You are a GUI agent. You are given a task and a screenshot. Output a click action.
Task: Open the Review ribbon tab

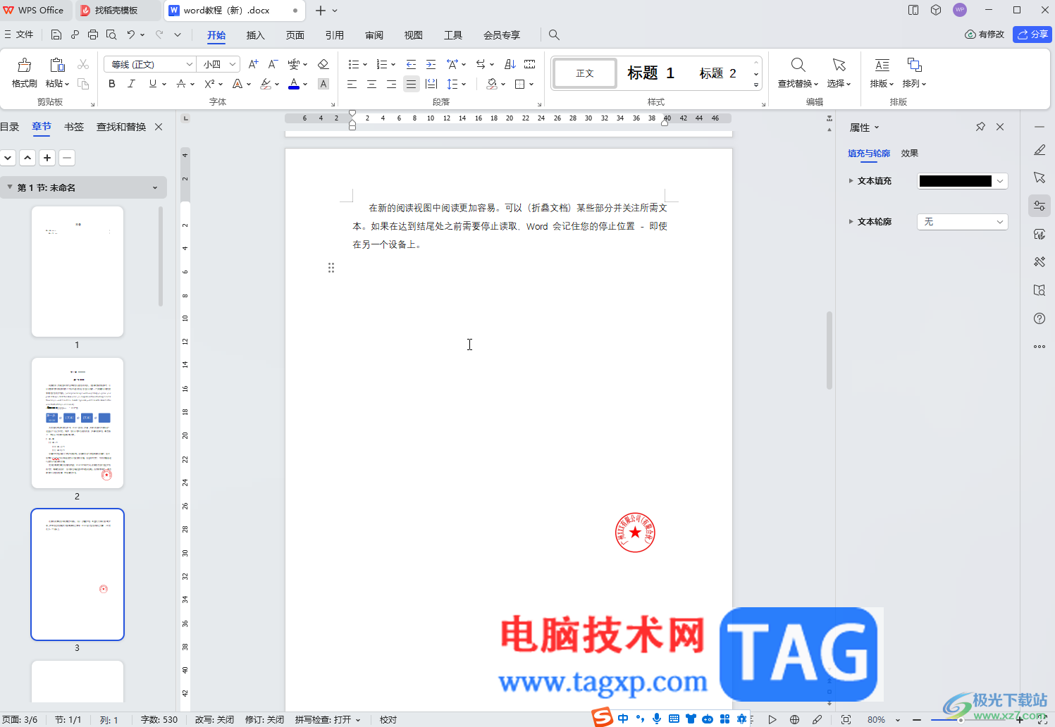point(374,35)
